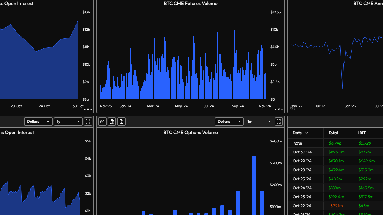383x215 pixels.
Task: Click the Oct 23 '24 date cell
Action: 302,197
